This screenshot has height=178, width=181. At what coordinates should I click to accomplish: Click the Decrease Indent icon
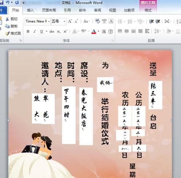151,22
